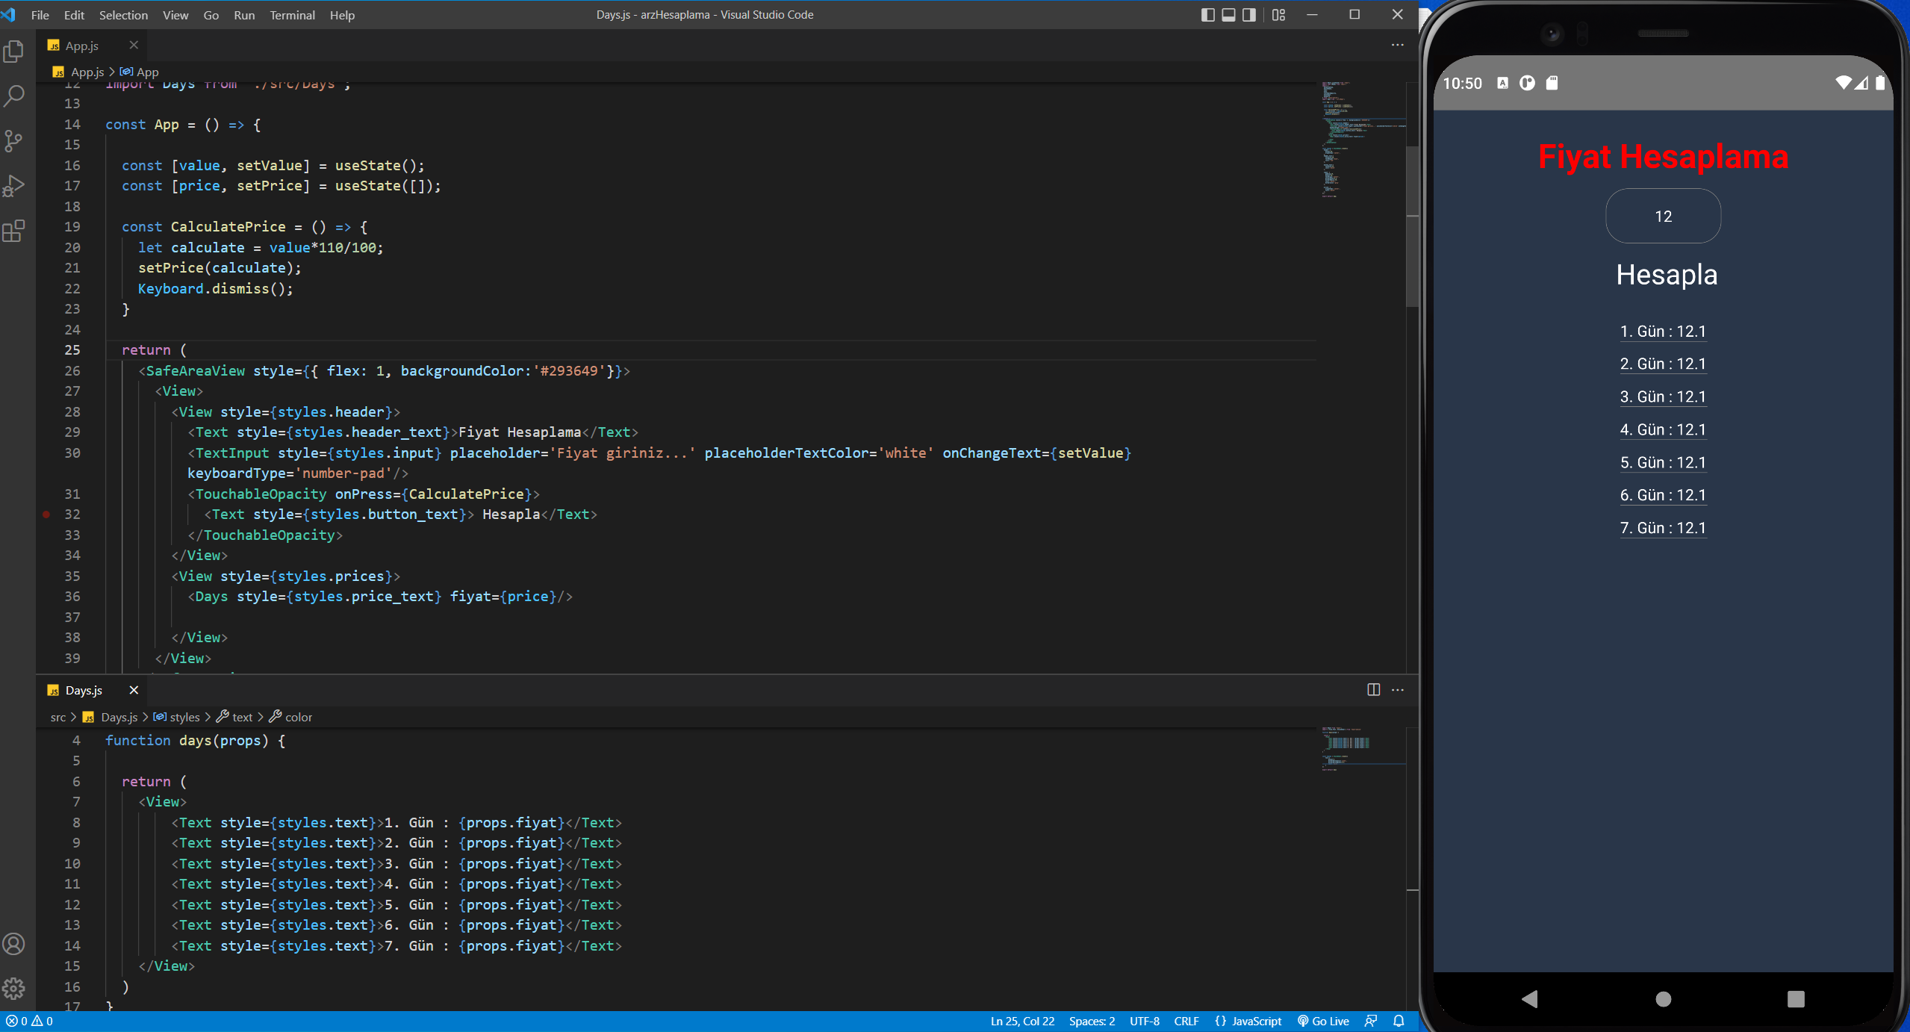Viewport: 1910px width, 1032px height.
Task: Open the Terminal menu
Action: [x=292, y=15]
